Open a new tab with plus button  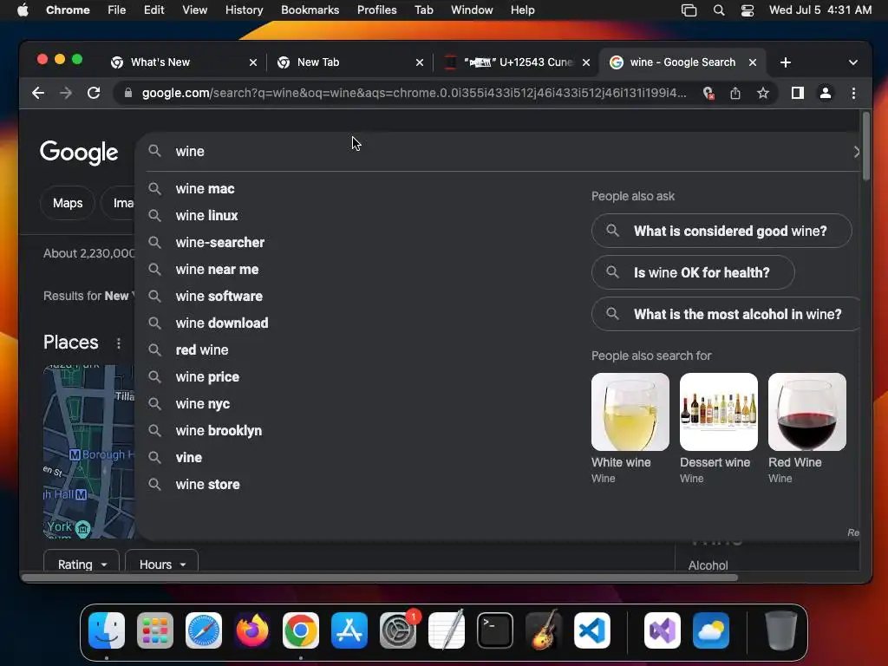click(x=785, y=62)
